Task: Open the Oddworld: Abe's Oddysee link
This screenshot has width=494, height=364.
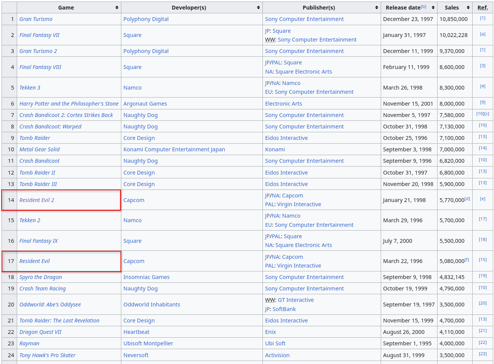Action: click(x=50, y=305)
